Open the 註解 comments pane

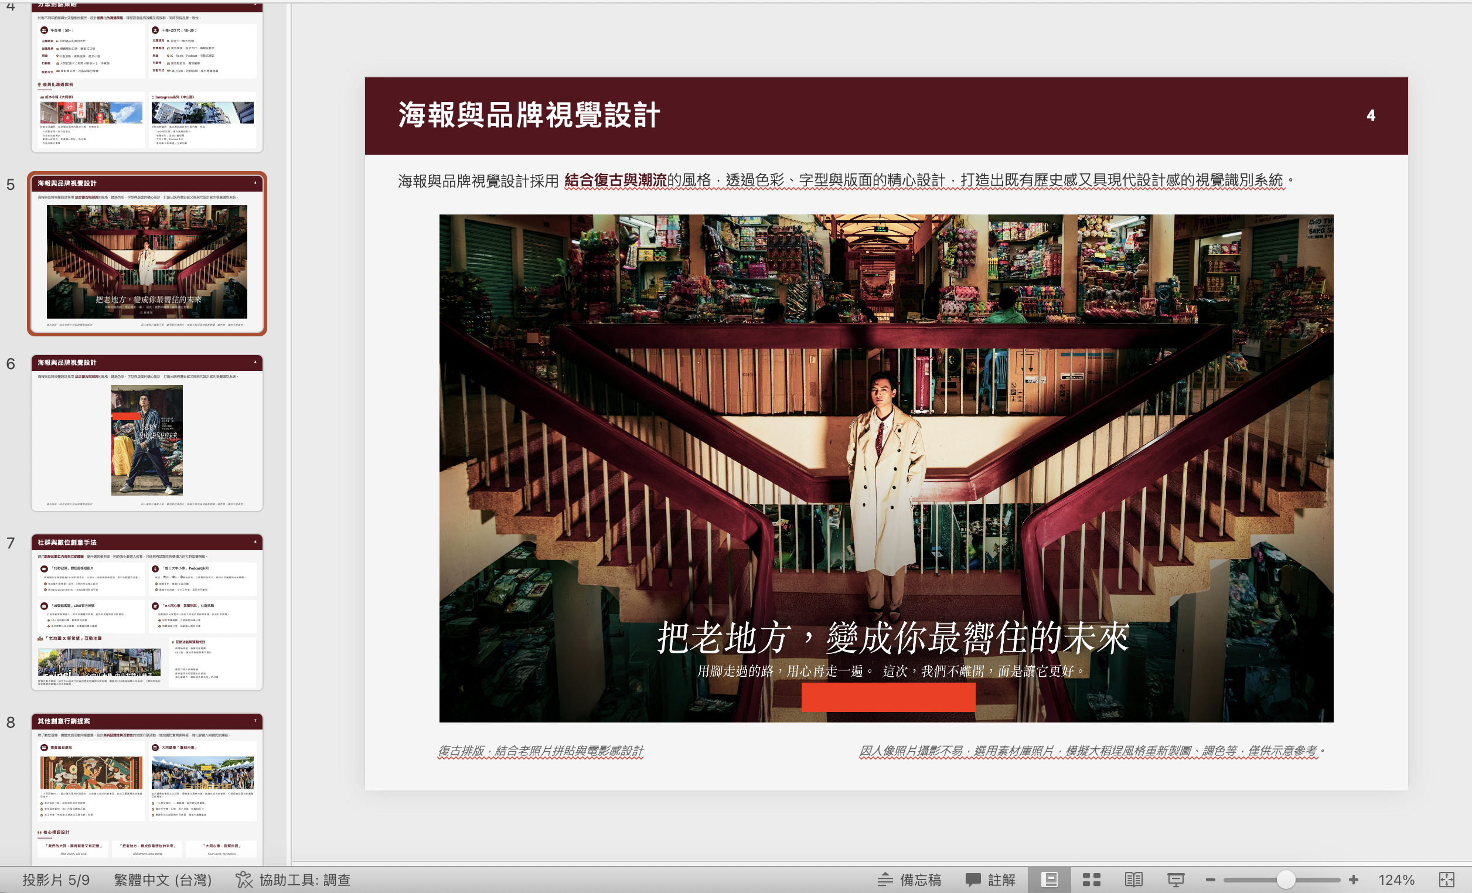pyautogui.click(x=990, y=880)
